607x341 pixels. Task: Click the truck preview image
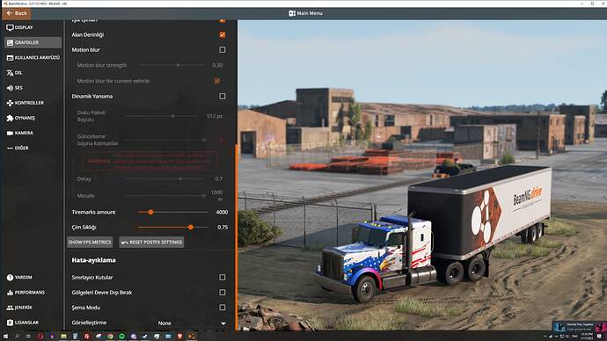(x=422, y=175)
